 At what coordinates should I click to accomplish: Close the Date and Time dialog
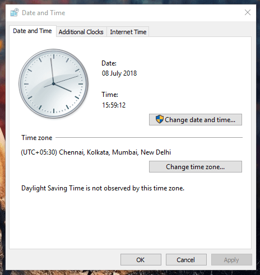coord(248,12)
